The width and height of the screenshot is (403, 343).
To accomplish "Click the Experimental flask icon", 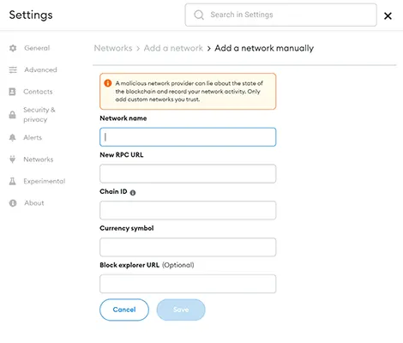I will click(x=13, y=181).
